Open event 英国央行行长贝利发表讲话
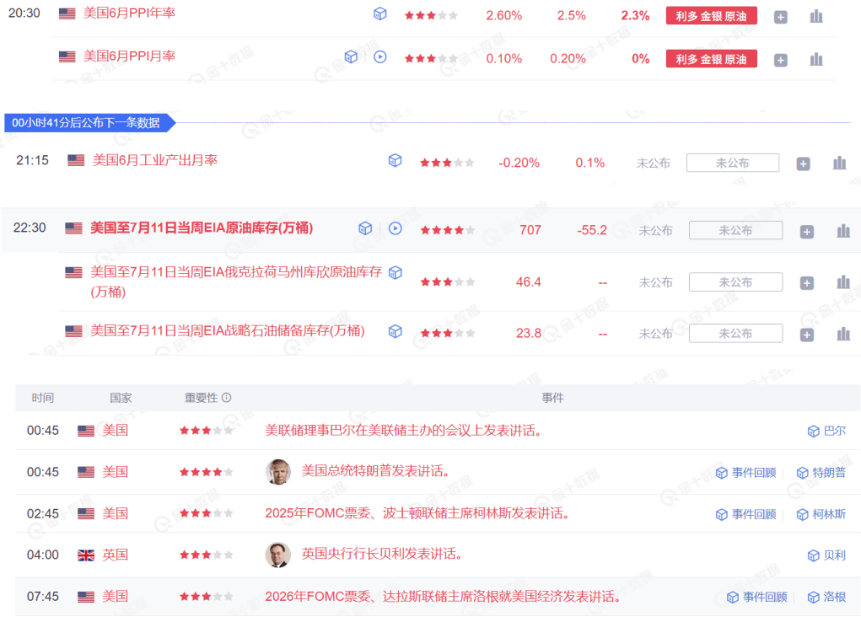The image size is (861, 622). (x=382, y=554)
